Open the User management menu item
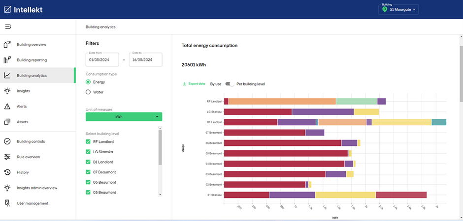463x221 pixels. (x=33, y=203)
